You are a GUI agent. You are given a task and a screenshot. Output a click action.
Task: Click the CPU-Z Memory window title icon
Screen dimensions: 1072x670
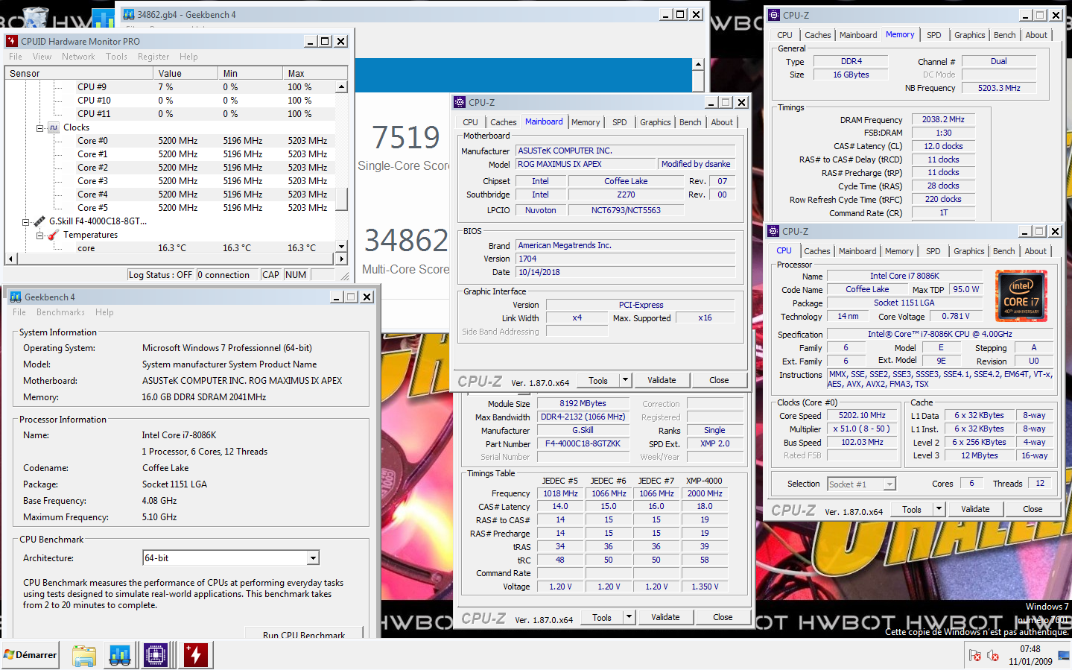(x=774, y=15)
